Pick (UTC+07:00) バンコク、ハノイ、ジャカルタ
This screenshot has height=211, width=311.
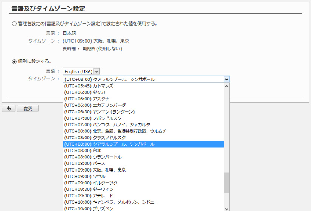(143, 125)
